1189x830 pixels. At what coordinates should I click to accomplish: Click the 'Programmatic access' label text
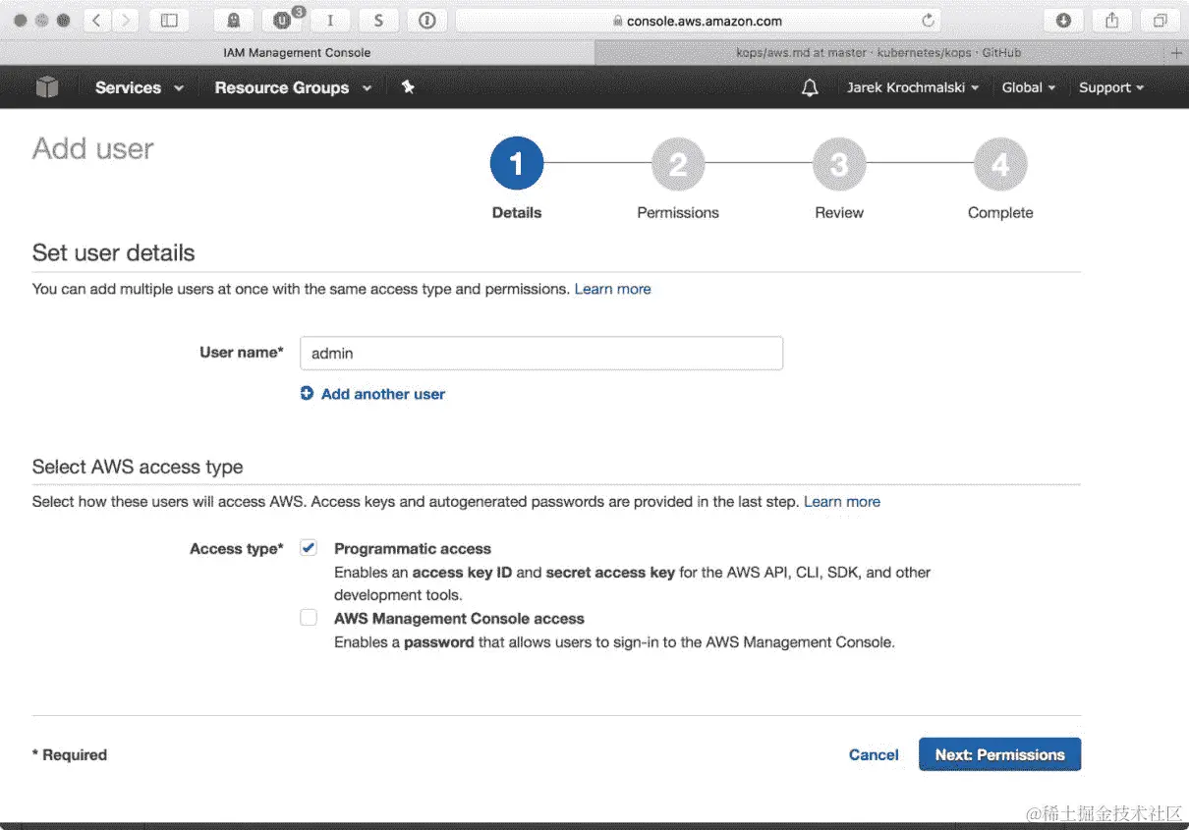coord(413,548)
